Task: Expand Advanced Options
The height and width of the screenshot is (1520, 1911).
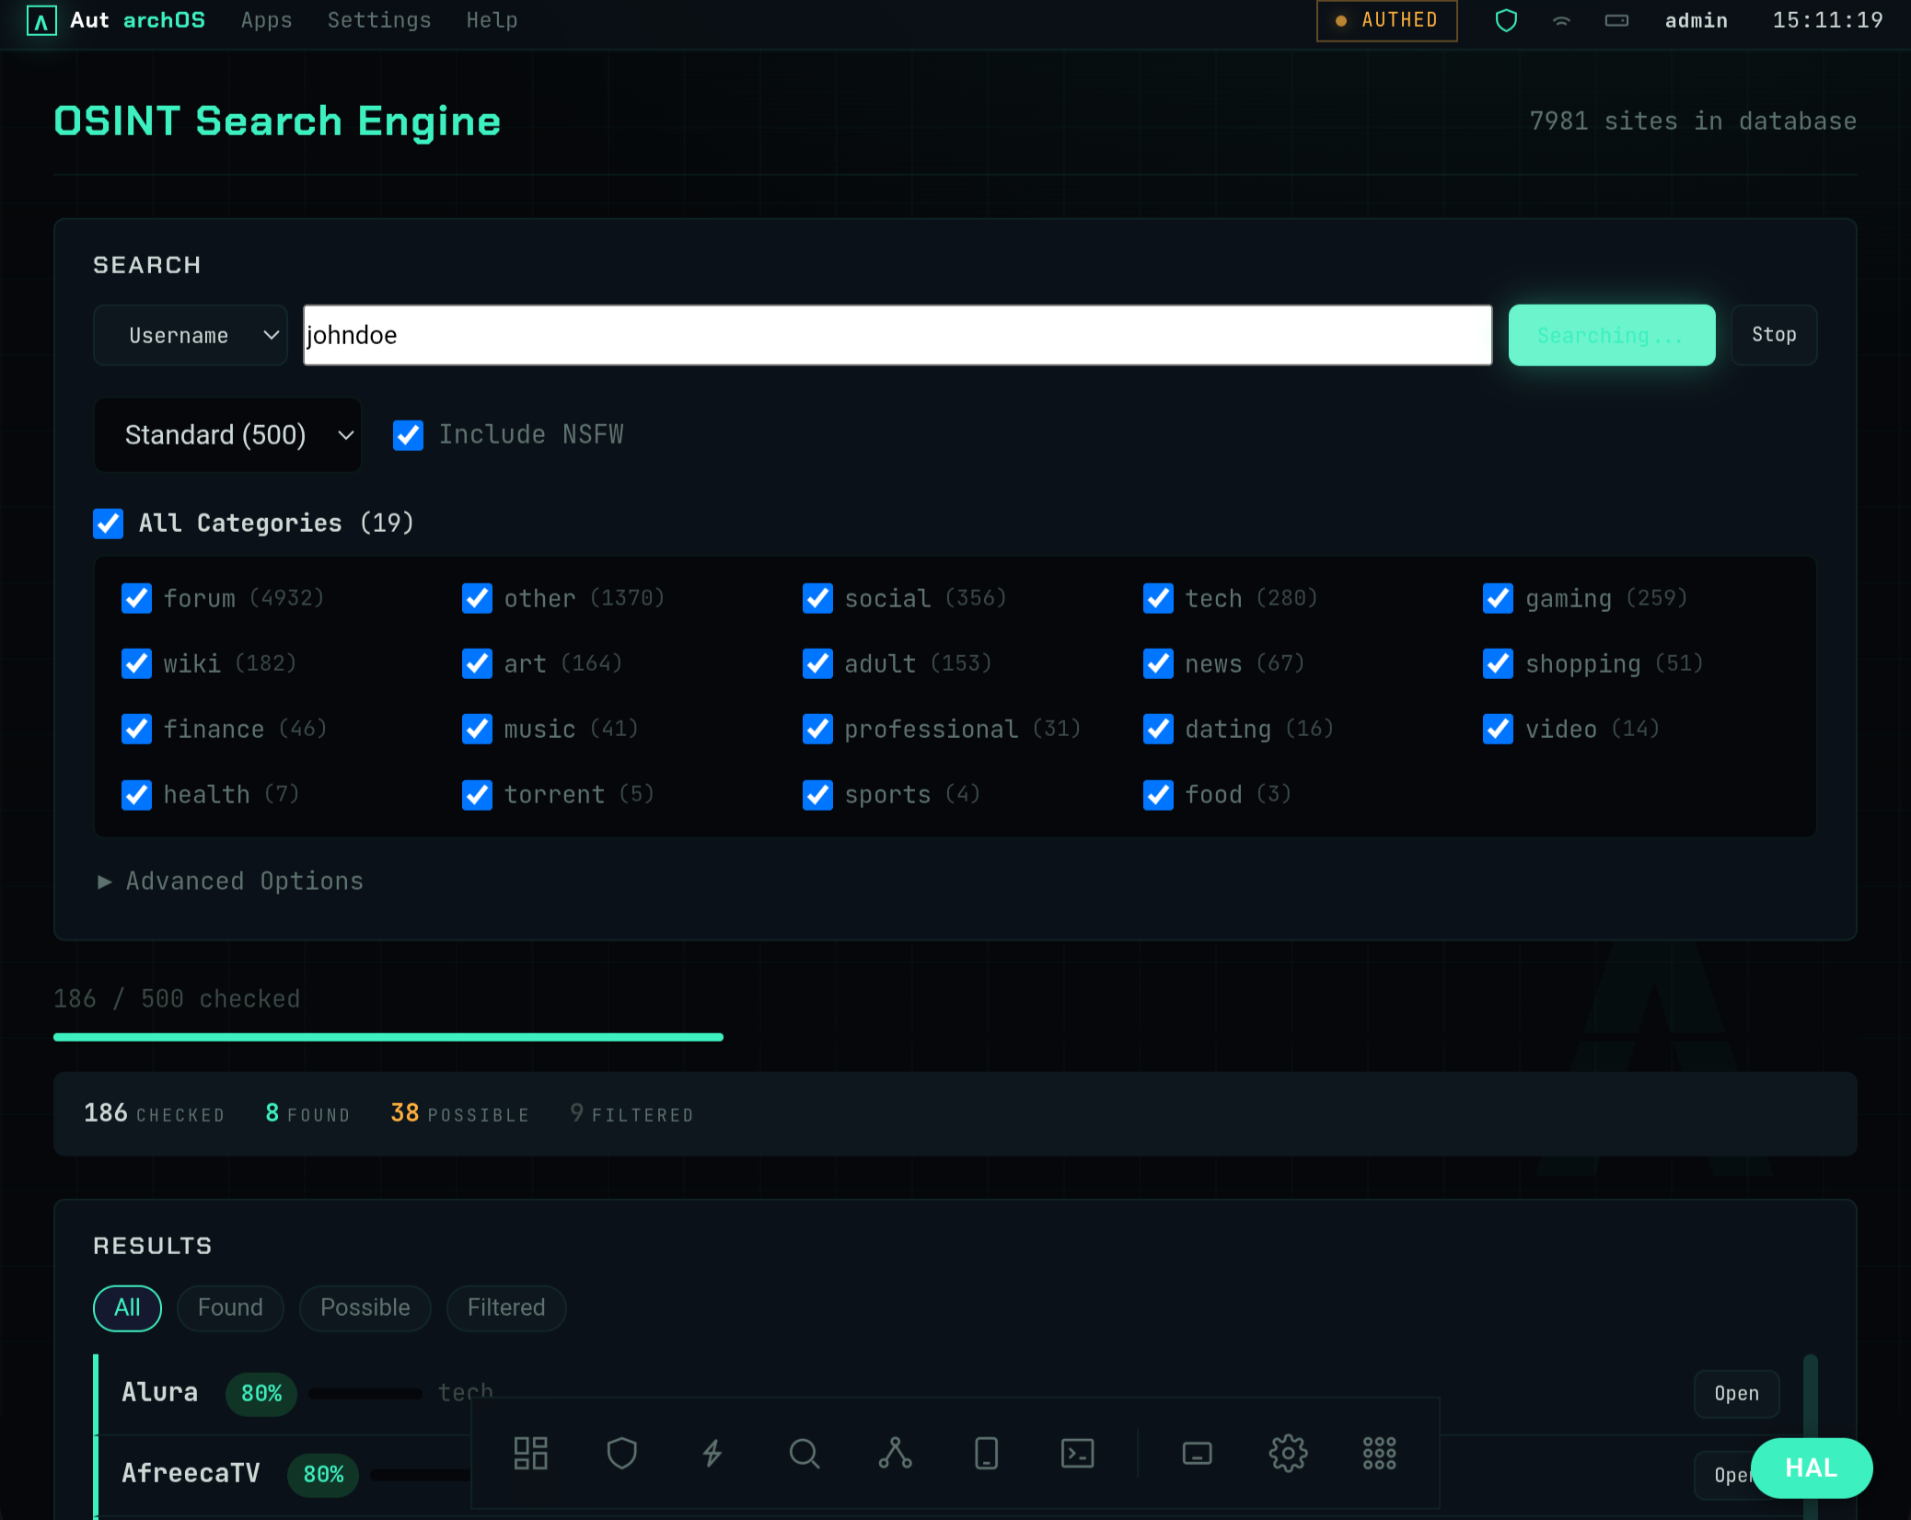Action: (x=230, y=881)
